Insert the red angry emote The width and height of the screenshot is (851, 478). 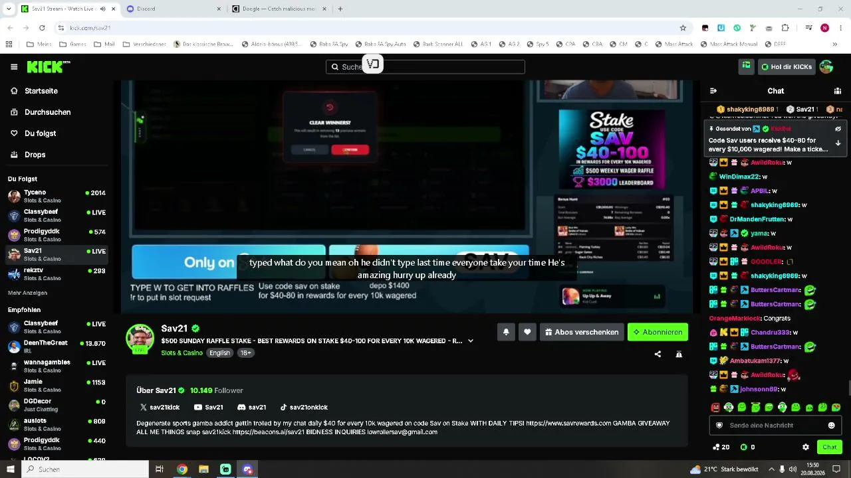tap(715, 408)
